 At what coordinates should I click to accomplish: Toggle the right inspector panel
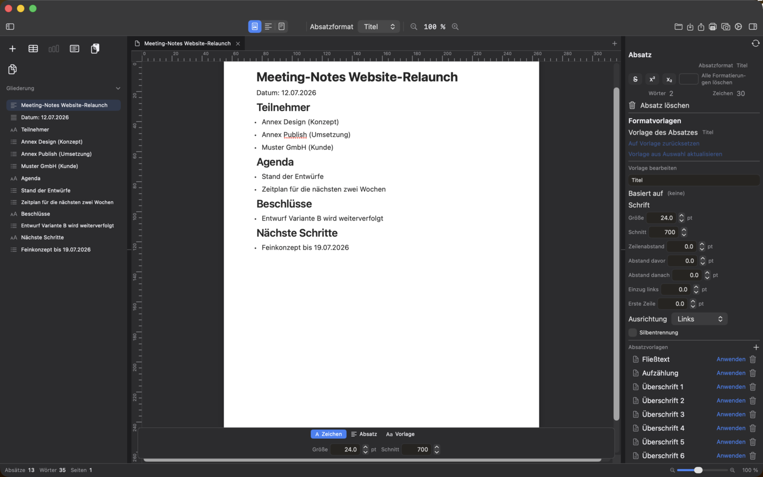pos(753,26)
